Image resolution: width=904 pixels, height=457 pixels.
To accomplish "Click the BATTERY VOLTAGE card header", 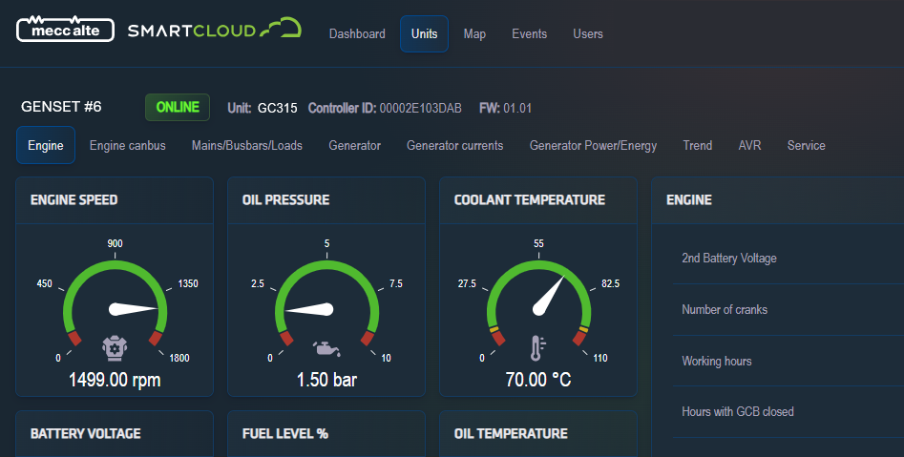I will pyautogui.click(x=115, y=434).
